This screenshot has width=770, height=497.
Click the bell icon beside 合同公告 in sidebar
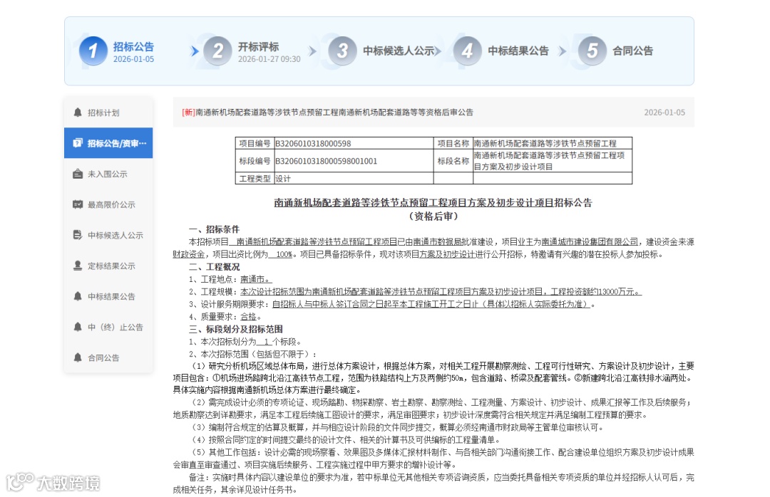click(78, 357)
